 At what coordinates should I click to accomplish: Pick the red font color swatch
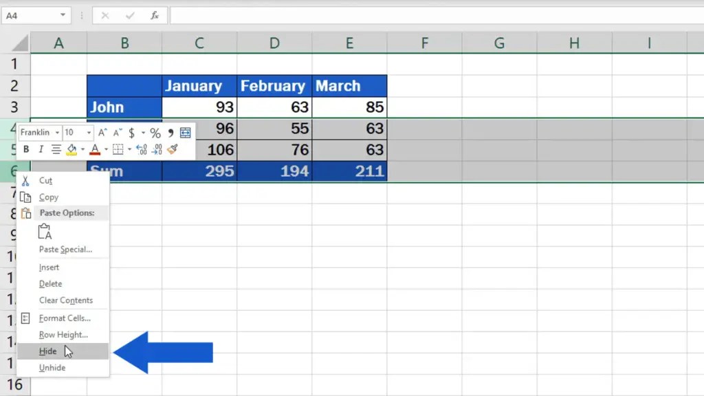pos(95,153)
